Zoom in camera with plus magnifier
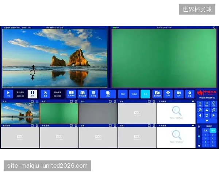 pos(200,110)
